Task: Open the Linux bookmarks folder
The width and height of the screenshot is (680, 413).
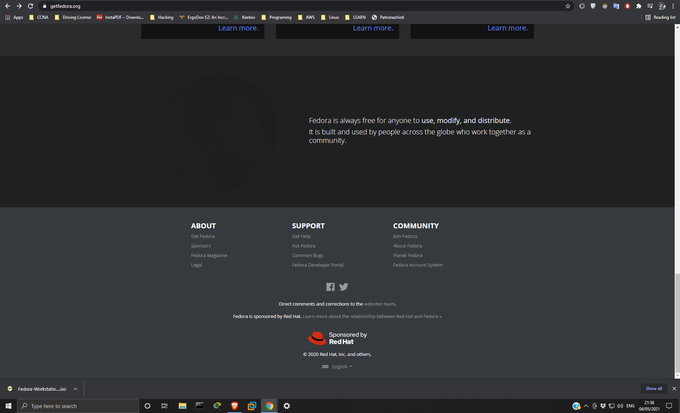Action: point(330,17)
